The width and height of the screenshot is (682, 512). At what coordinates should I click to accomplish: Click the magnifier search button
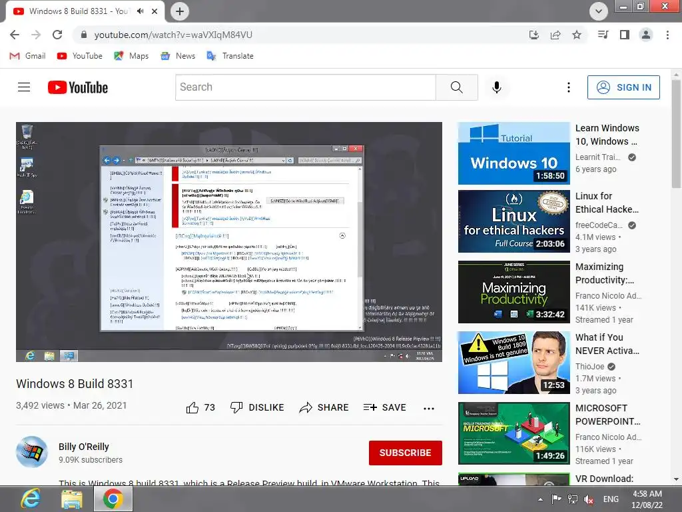(457, 87)
